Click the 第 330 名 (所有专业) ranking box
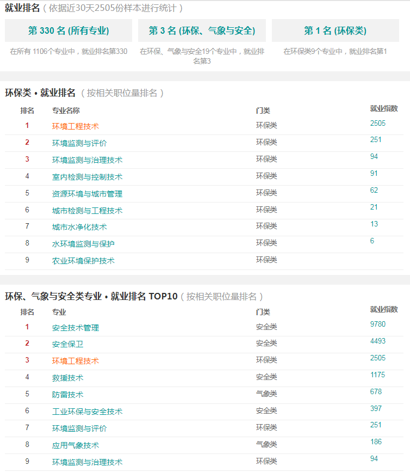410x472 pixels. [x=69, y=30]
